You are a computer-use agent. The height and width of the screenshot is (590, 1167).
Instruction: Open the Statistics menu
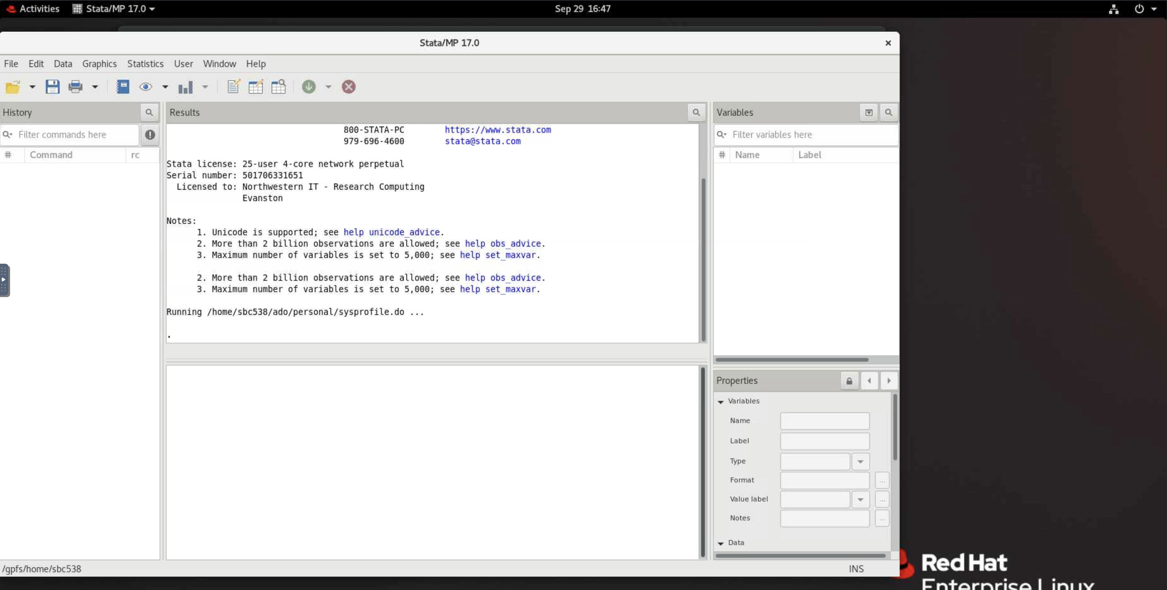(x=145, y=64)
